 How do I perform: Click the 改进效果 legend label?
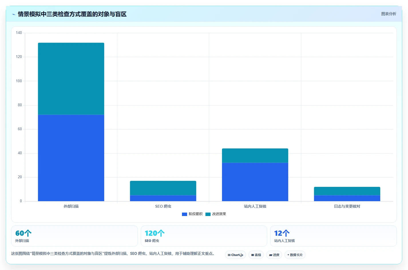tap(219, 214)
